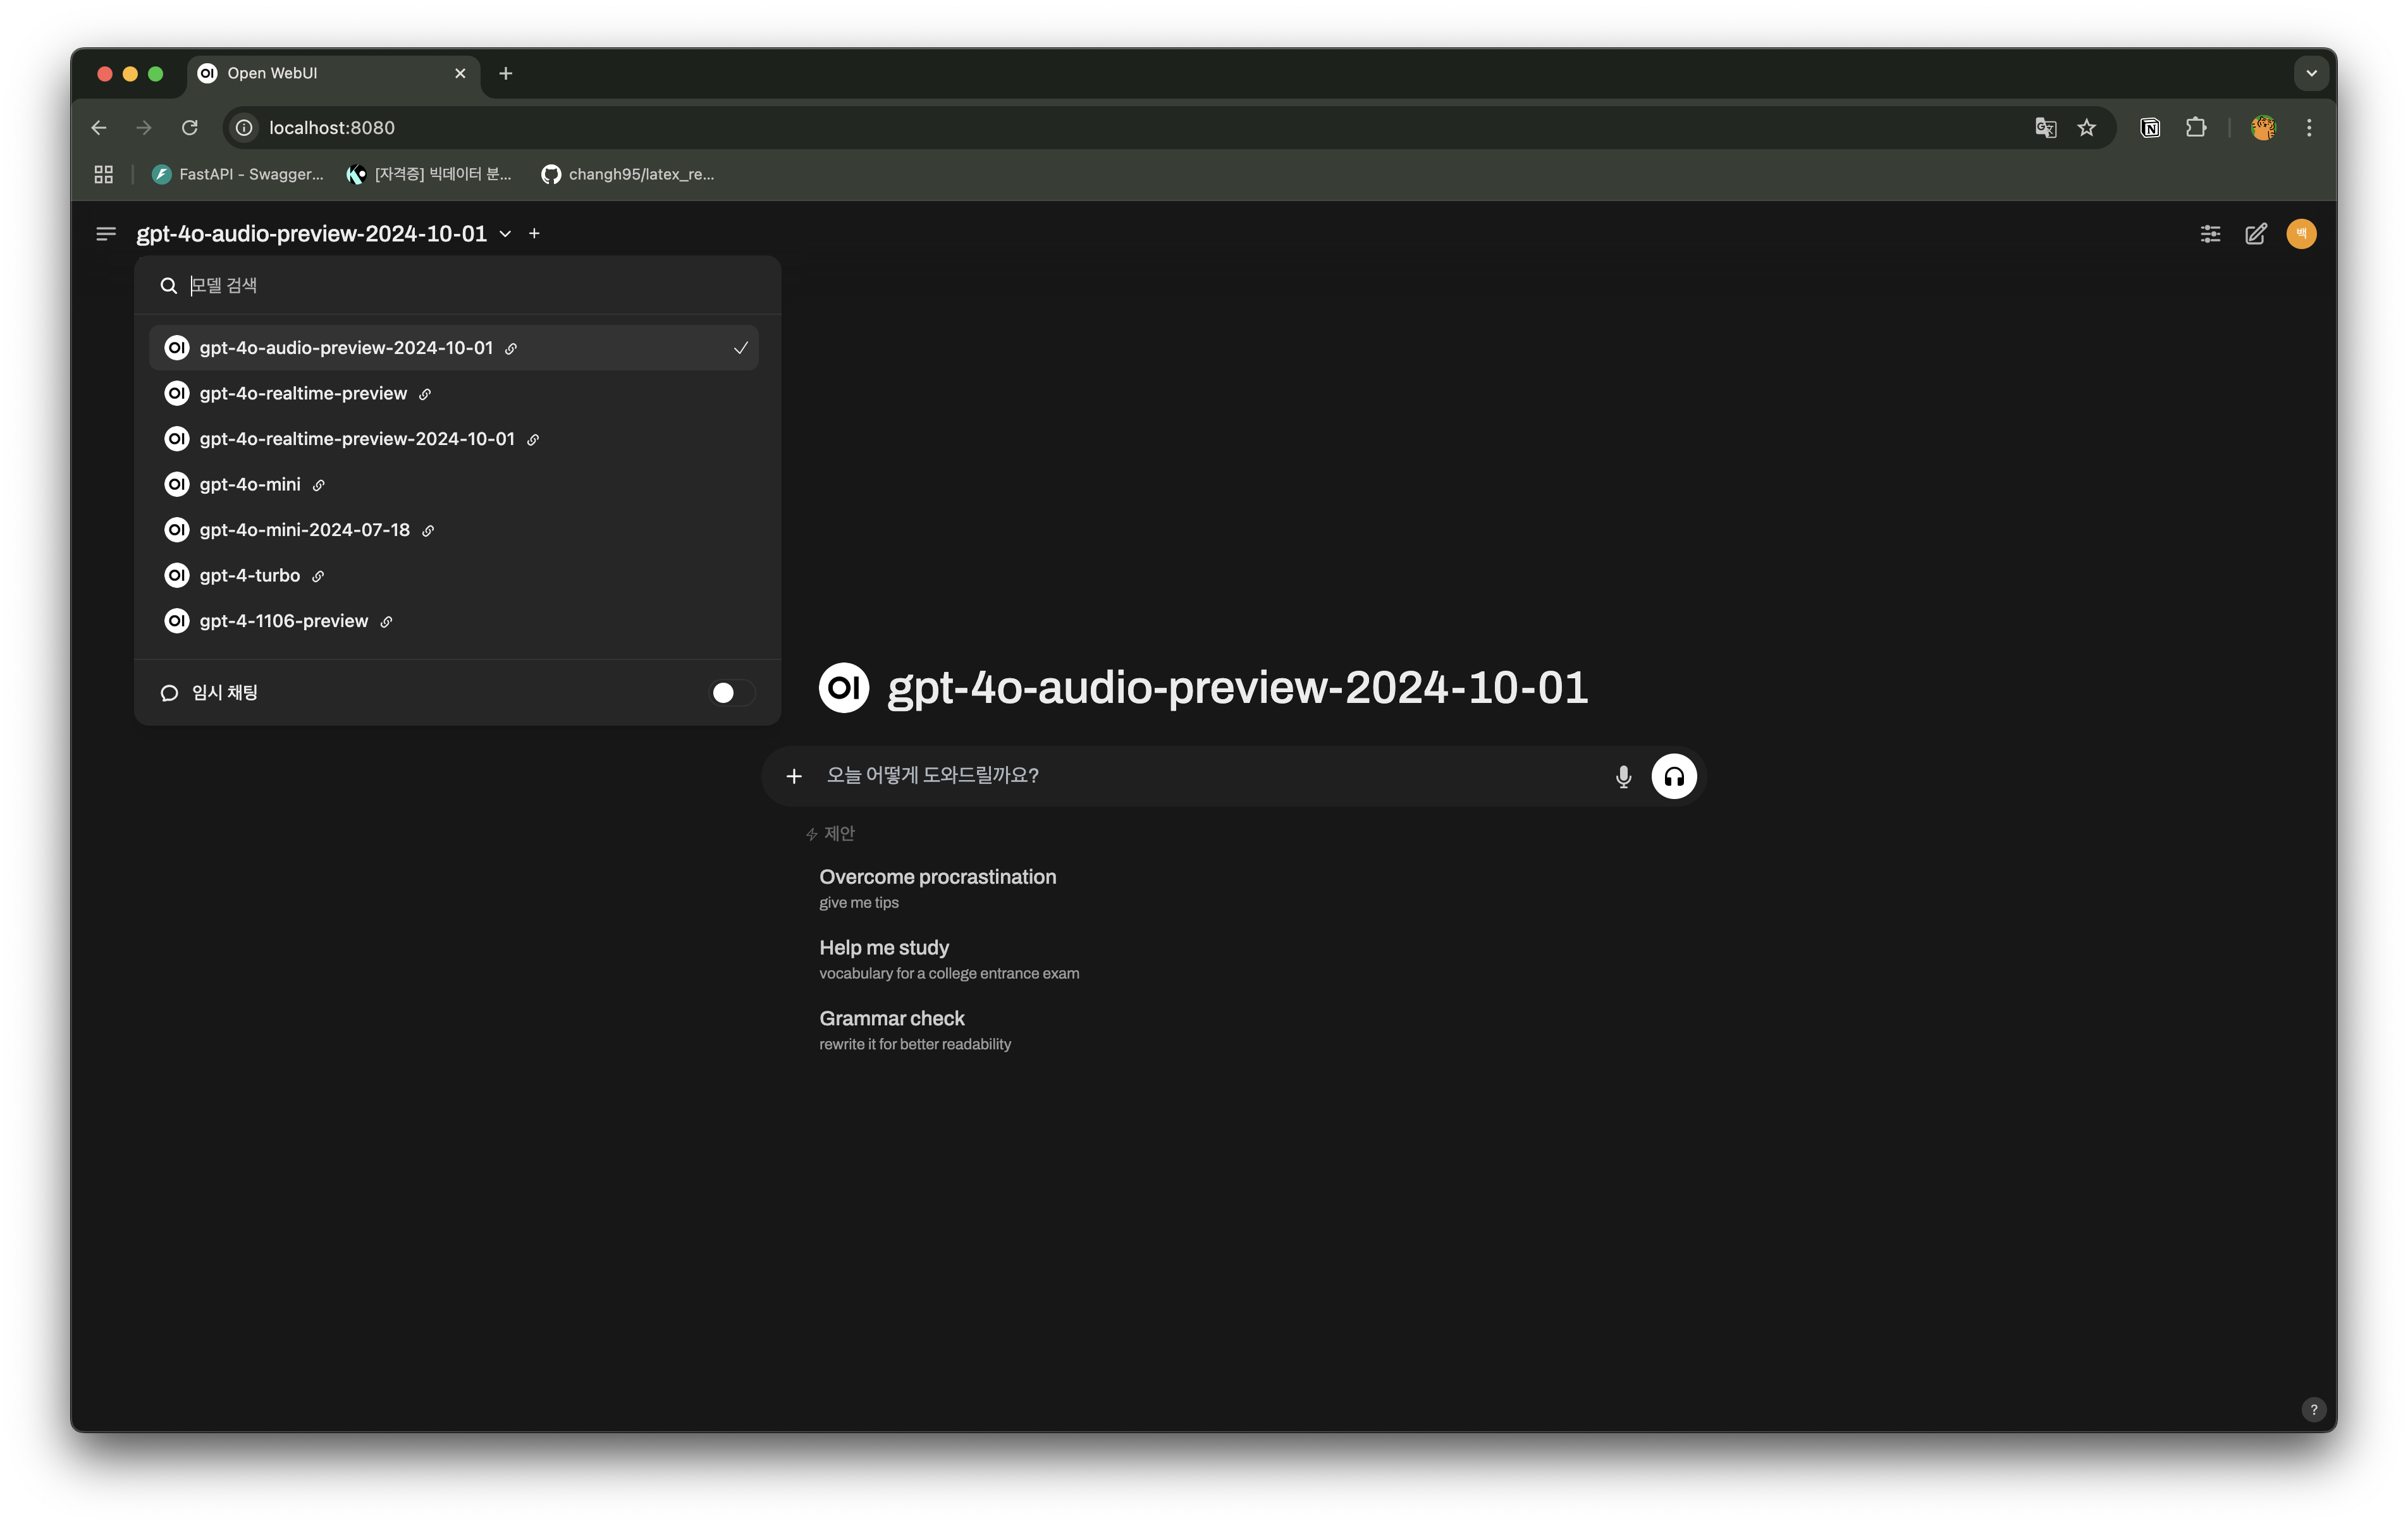
Task: Open chat controls sliders icon
Action: click(2210, 234)
